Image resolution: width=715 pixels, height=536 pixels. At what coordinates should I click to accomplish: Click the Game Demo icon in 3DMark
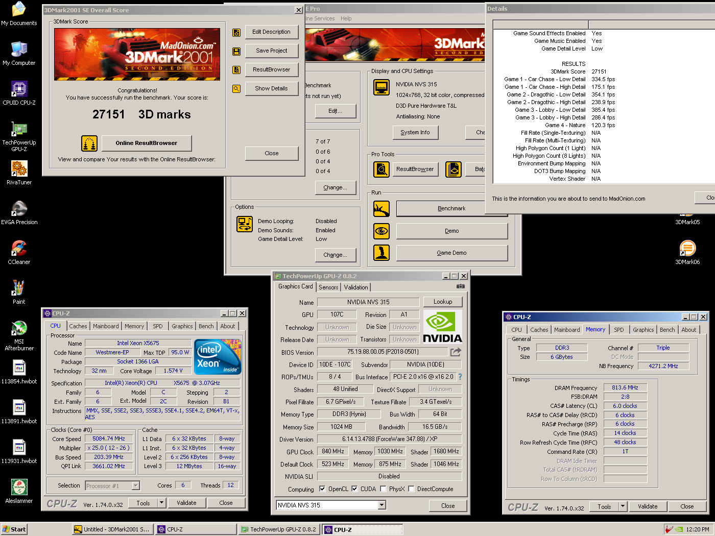tap(382, 253)
